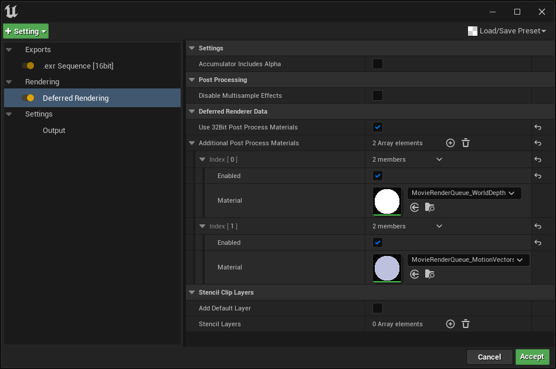Click the Use Selected Asset icon for MotionVectors material
556x369 pixels.
pos(414,274)
